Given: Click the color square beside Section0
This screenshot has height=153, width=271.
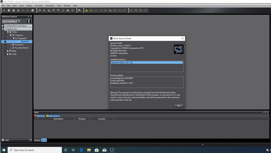Looking at the screenshot, I should click(x=5, y=41).
